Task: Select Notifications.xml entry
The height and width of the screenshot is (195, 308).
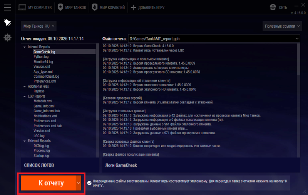Action: click(x=45, y=116)
